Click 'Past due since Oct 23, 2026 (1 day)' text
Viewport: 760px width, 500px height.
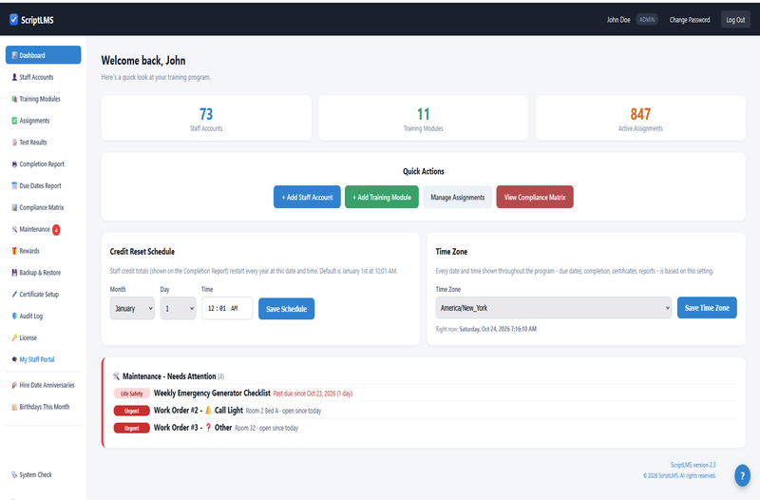pyautogui.click(x=313, y=394)
